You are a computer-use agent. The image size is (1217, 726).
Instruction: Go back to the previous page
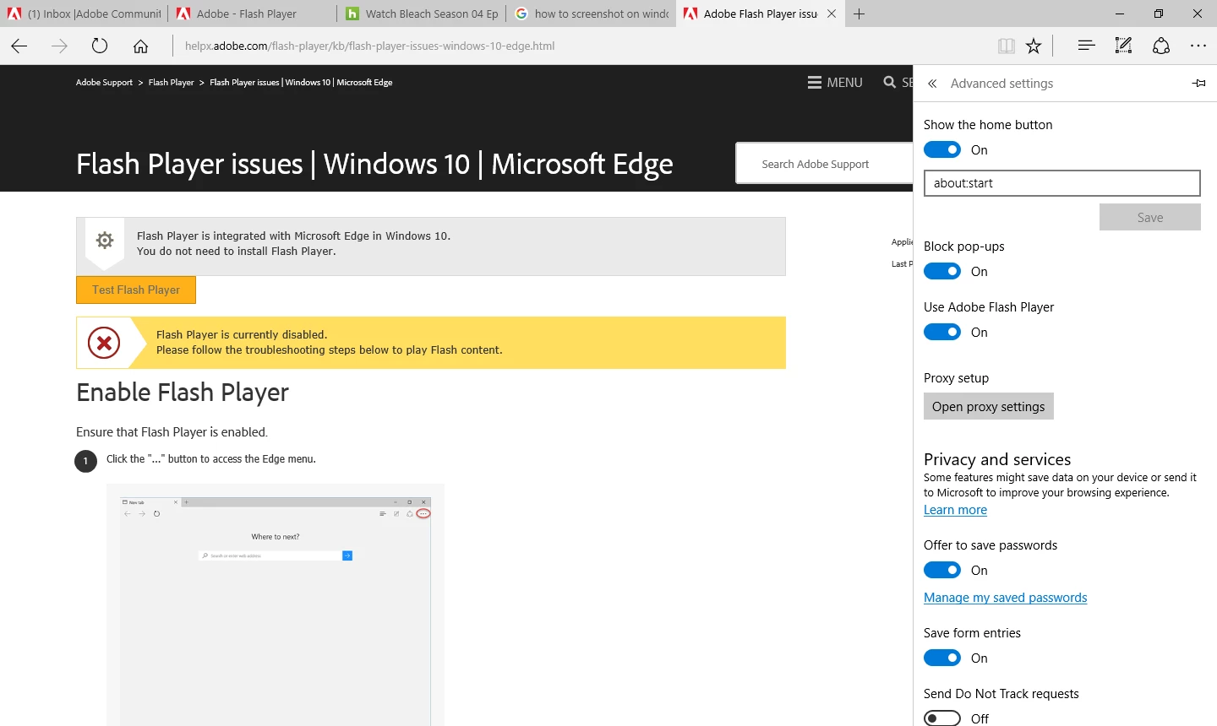(x=19, y=46)
